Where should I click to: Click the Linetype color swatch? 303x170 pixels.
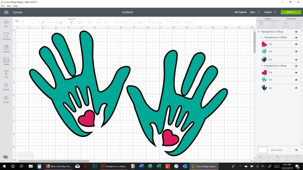(x=43, y=22)
